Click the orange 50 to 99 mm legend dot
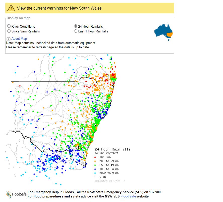The width and height of the screenshot is (223, 202). [95, 161]
